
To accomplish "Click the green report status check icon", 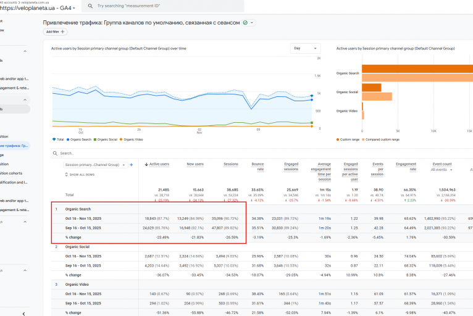I will pyautogui.click(x=245, y=23).
